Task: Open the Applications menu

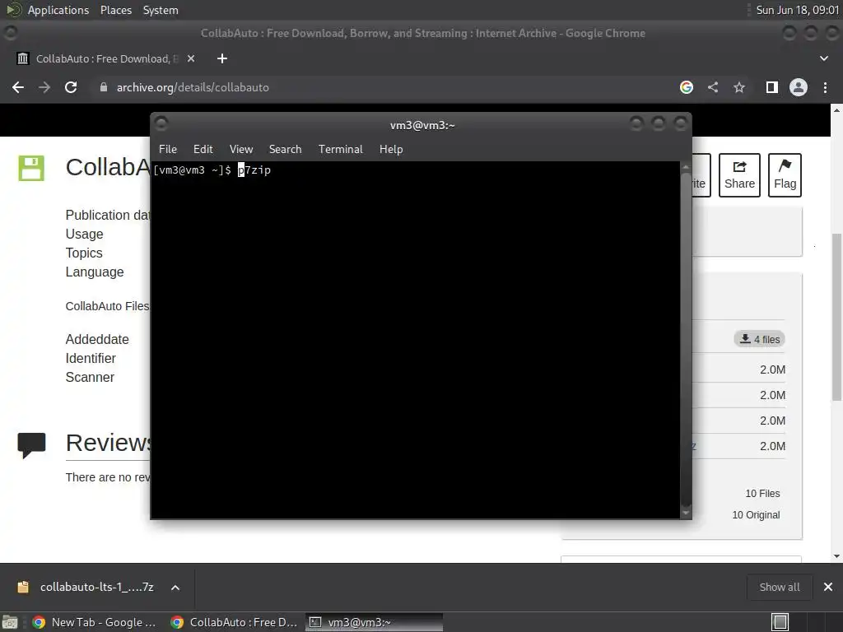Action: (58, 10)
